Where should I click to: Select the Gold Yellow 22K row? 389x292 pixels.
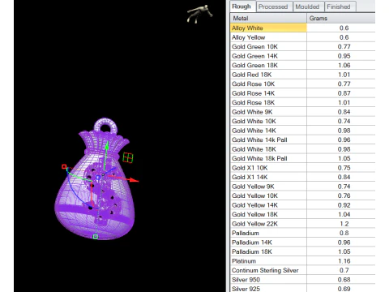point(303,224)
